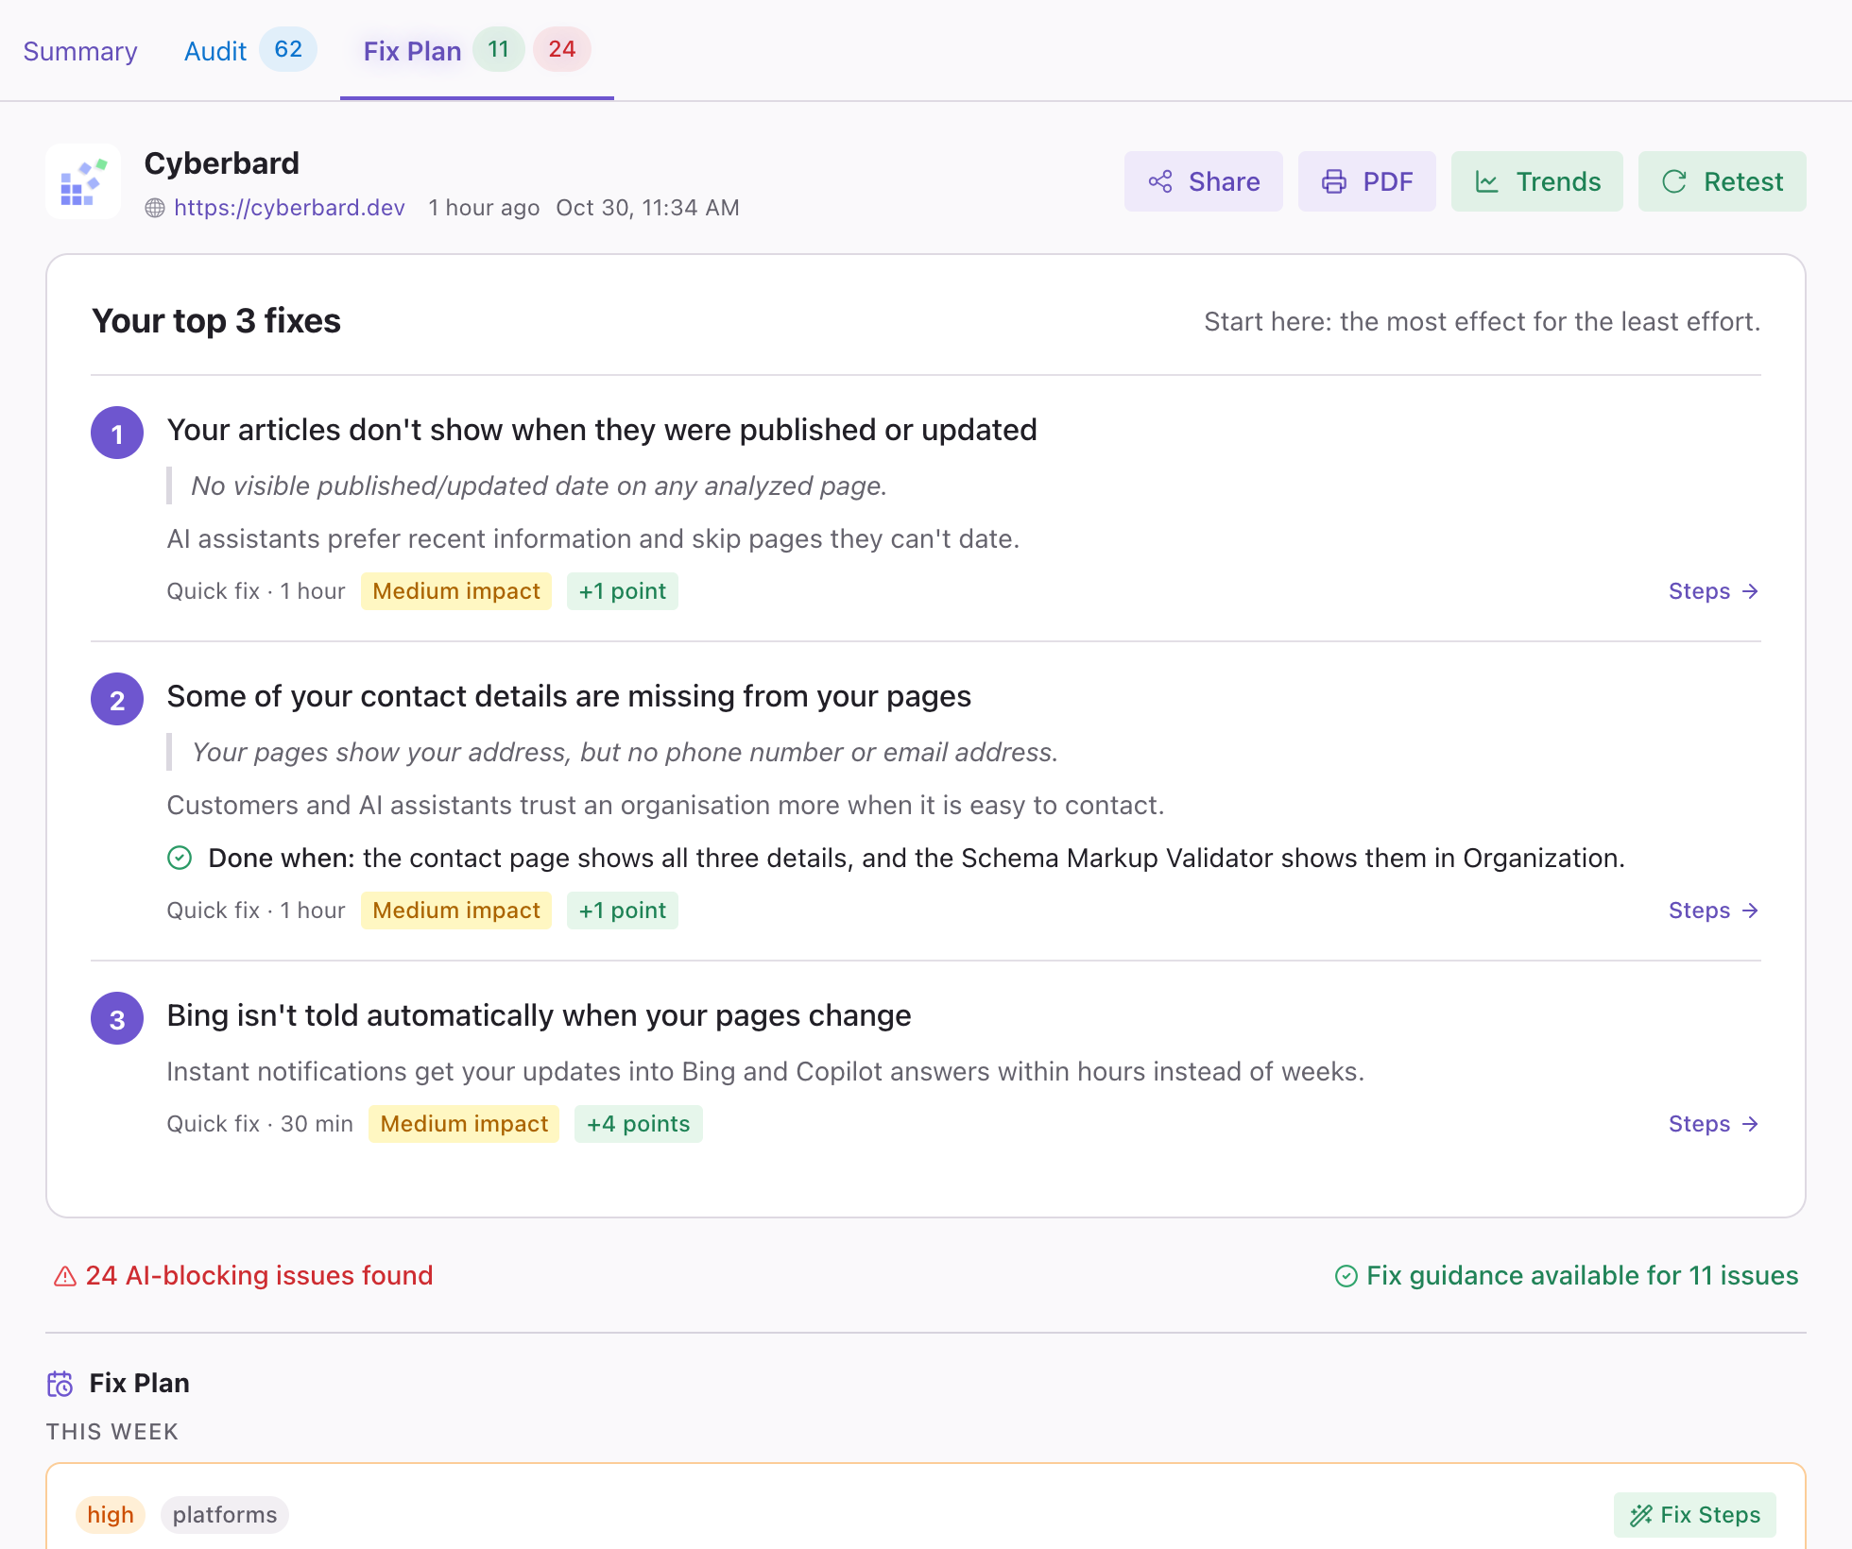Click '24 AI-blocking issues found' text
Image resolution: width=1852 pixels, height=1549 pixels.
[259, 1276]
